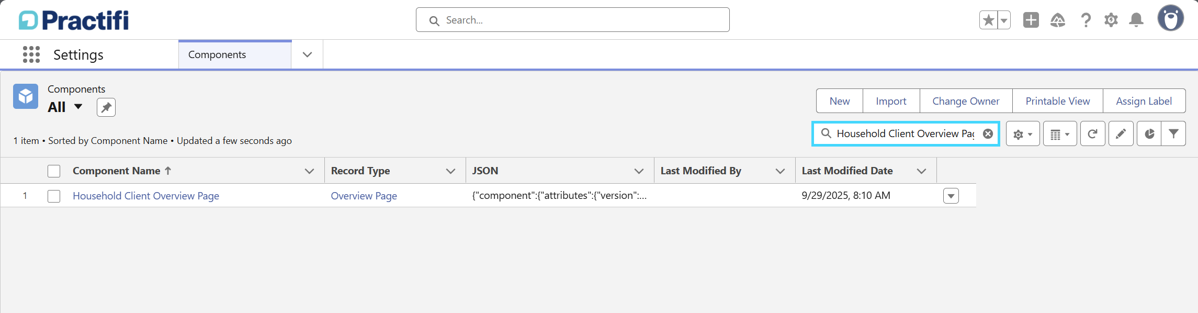Click the New button
The width and height of the screenshot is (1198, 313).
[840, 101]
